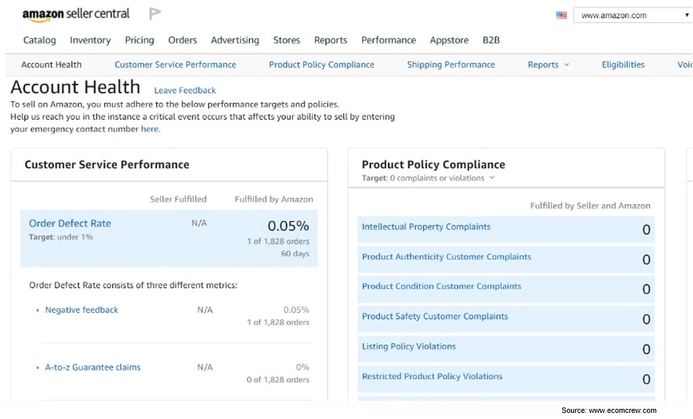This screenshot has height=419, width=693.
Task: Click 'Fulfilled by Seller and Amazon' label
Action: pyautogui.click(x=590, y=205)
